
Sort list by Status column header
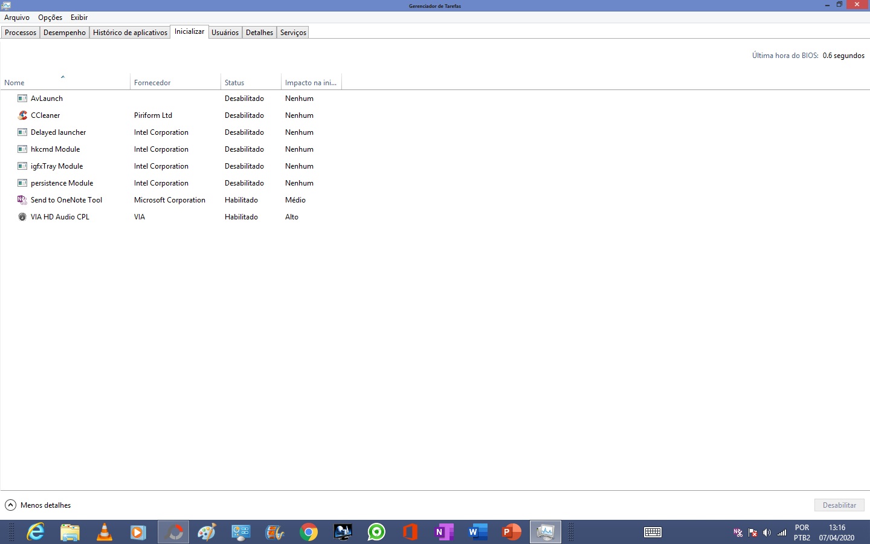(251, 82)
